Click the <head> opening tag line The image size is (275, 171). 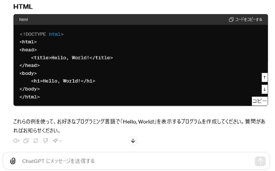(x=28, y=50)
